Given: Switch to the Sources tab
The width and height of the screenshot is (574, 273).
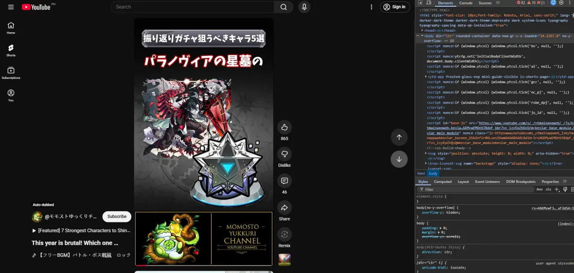Looking at the screenshot, I should [485, 3].
